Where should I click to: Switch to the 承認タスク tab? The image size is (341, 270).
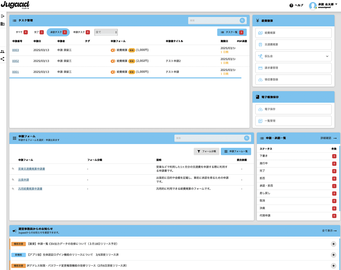click(x=58, y=32)
